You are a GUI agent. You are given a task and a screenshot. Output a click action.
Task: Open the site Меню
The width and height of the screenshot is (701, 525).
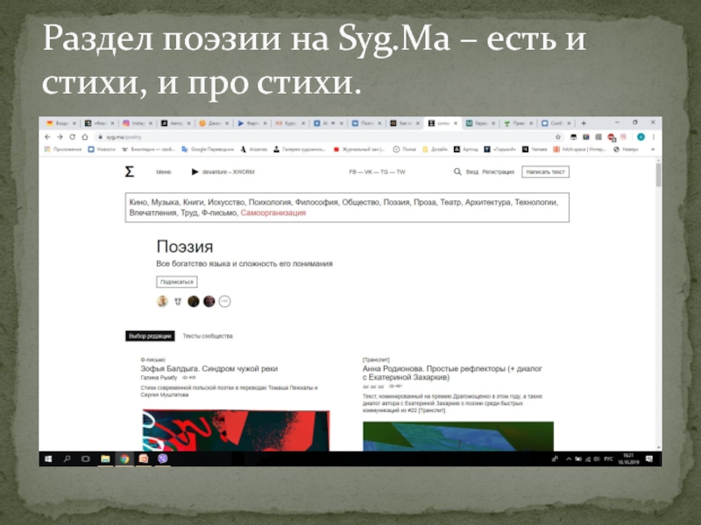point(164,171)
